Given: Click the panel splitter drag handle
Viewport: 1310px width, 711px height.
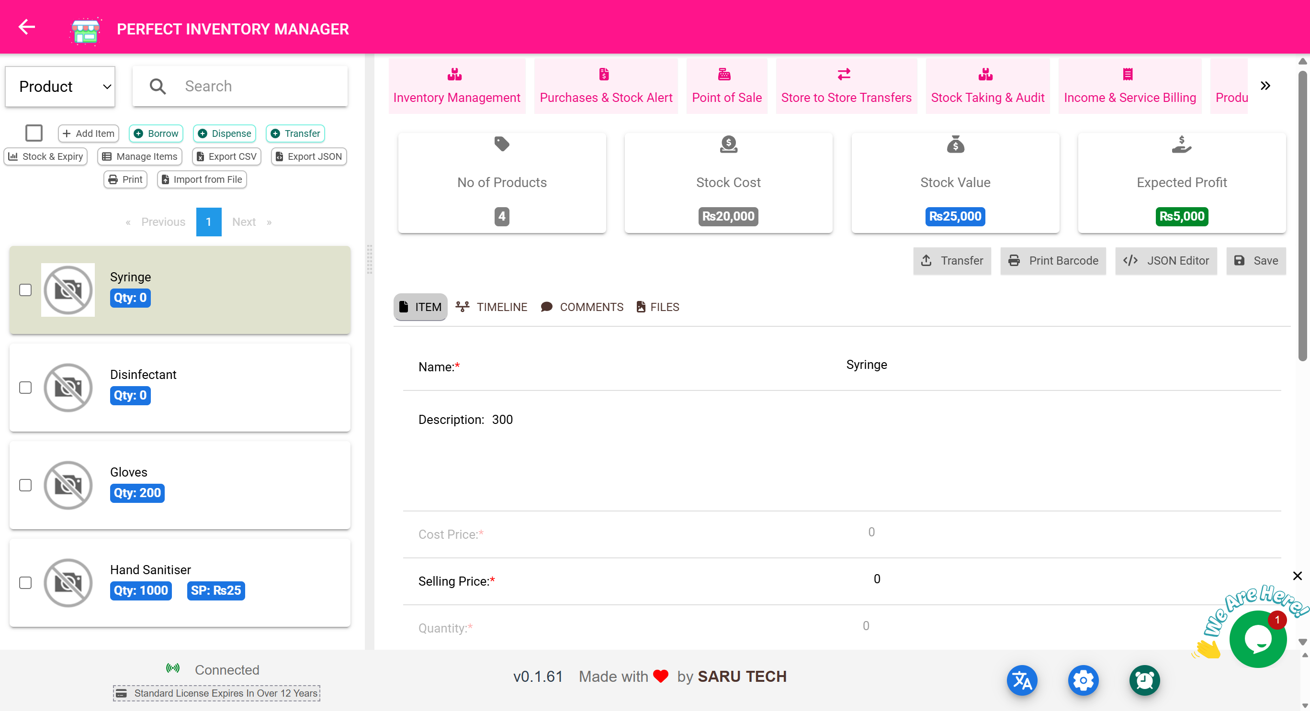Looking at the screenshot, I should coord(369,259).
